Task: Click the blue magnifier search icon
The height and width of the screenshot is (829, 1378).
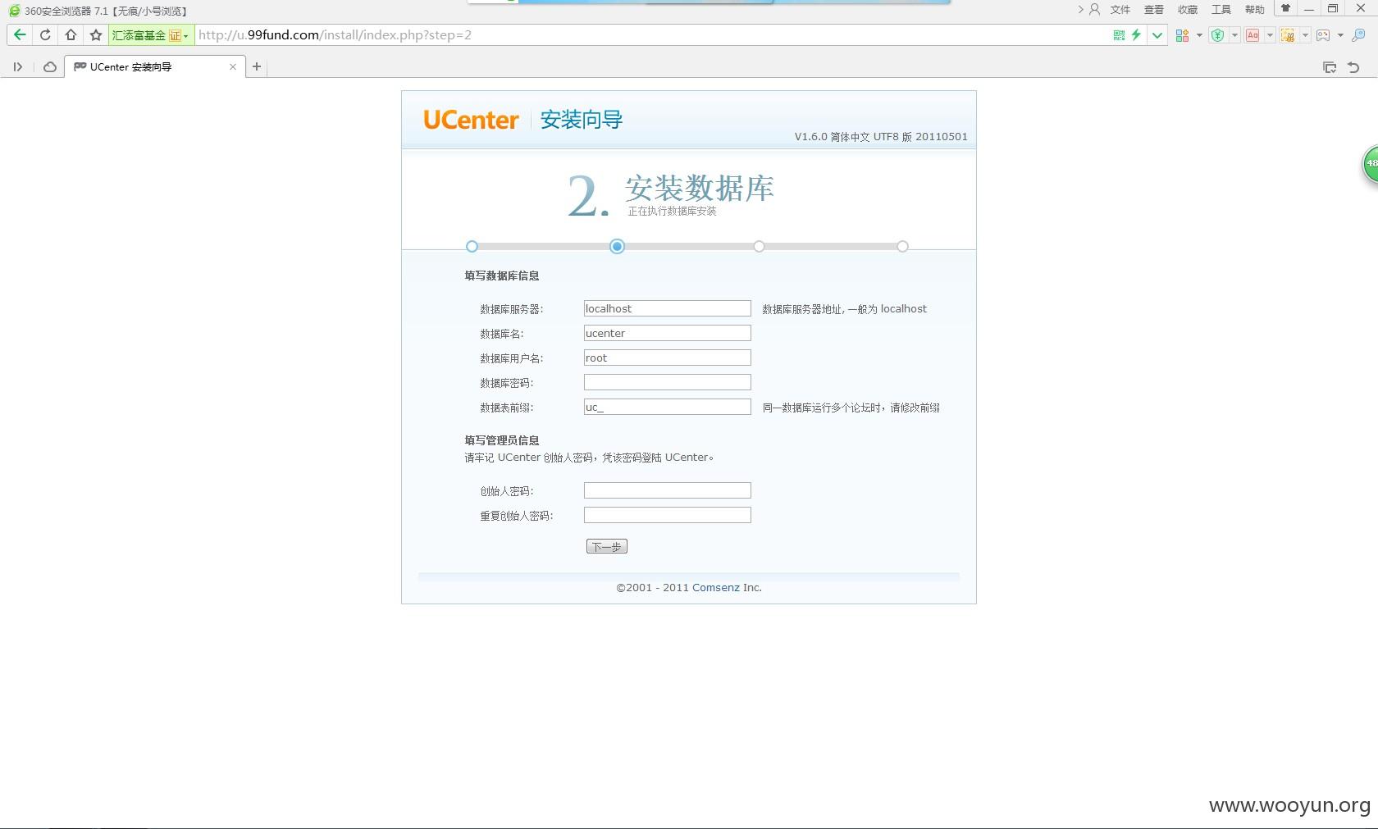Action: pos(1358,35)
